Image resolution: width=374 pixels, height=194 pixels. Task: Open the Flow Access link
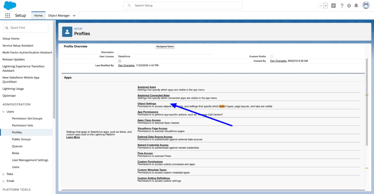coord(145,153)
